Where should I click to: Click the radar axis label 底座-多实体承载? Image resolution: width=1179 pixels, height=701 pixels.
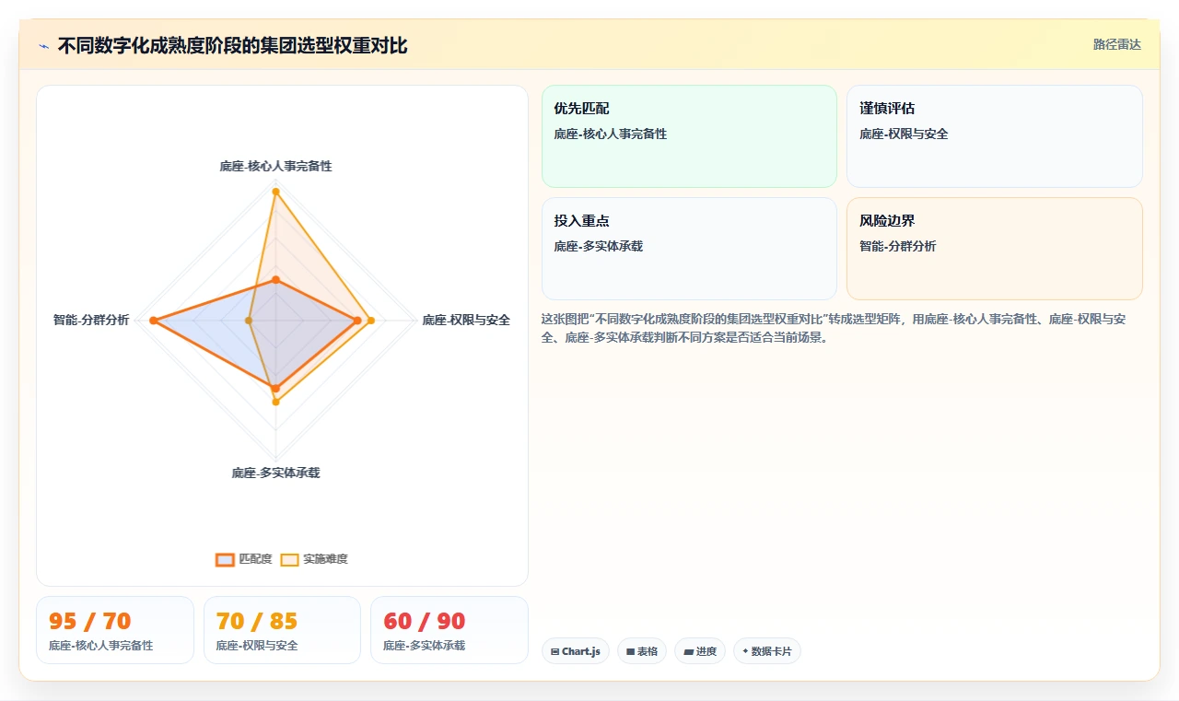(275, 473)
